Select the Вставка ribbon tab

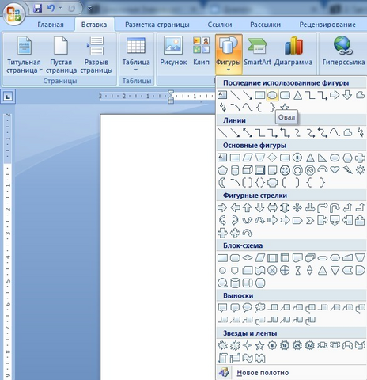click(x=94, y=25)
